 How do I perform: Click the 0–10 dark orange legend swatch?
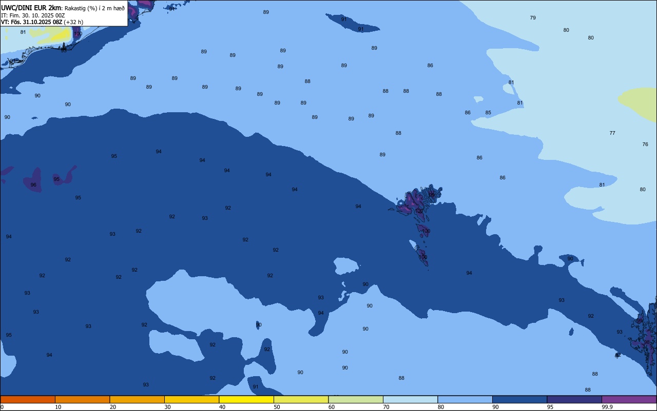28,399
